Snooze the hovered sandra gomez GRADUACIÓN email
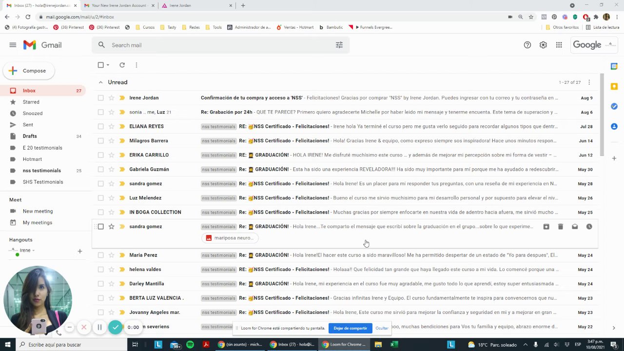The image size is (624, 351). (x=589, y=227)
